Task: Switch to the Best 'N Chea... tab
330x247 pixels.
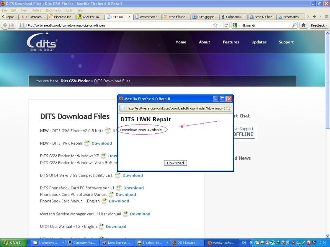Action: click(262, 17)
